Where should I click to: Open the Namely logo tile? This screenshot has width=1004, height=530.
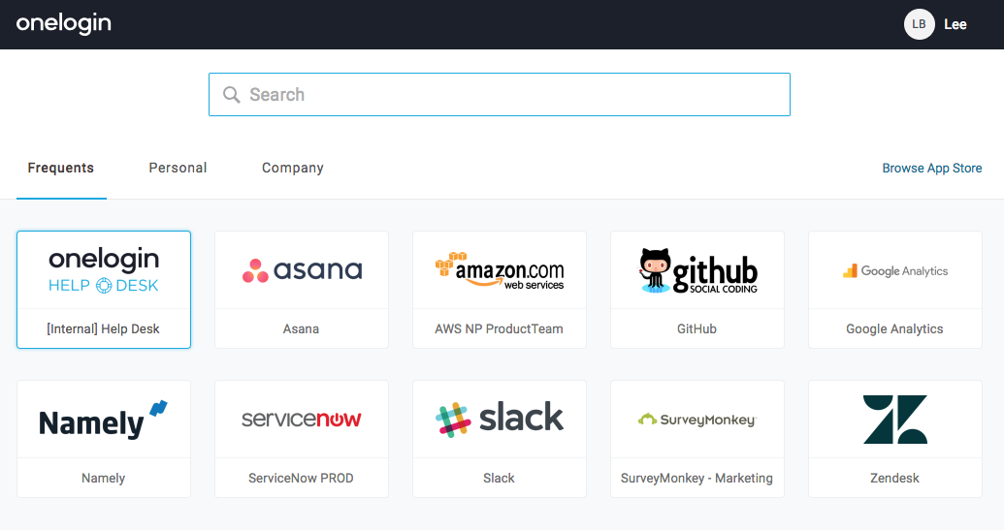104,420
